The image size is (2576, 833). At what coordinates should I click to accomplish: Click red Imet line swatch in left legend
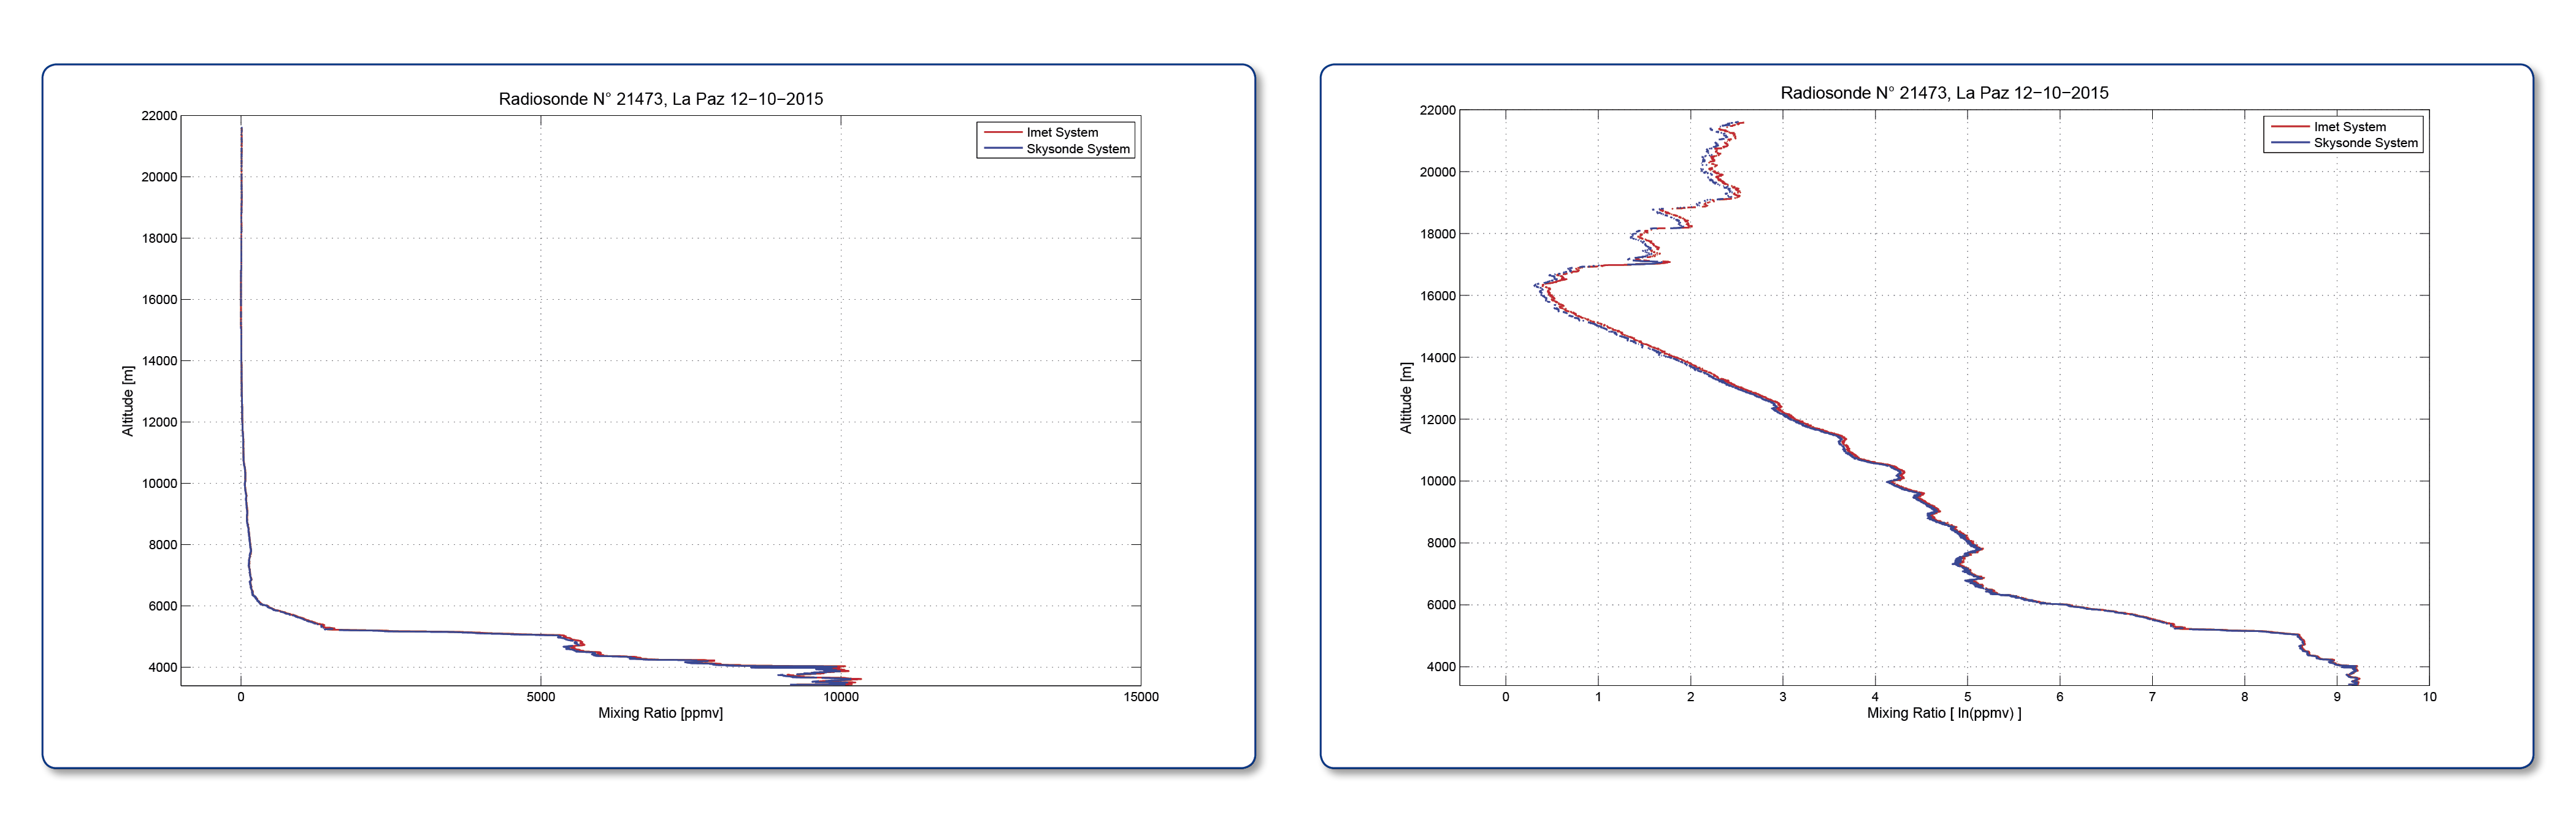[x=1003, y=132]
